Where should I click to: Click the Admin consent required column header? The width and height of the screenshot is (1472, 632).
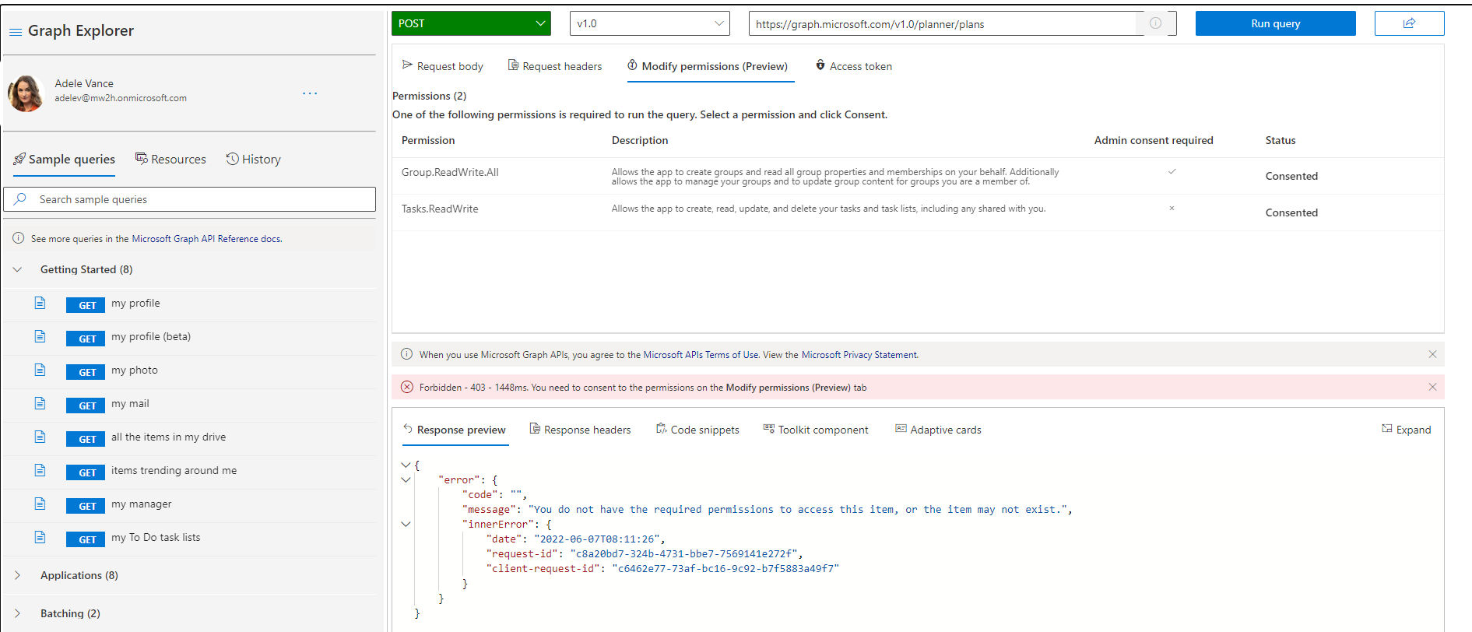pyautogui.click(x=1154, y=140)
